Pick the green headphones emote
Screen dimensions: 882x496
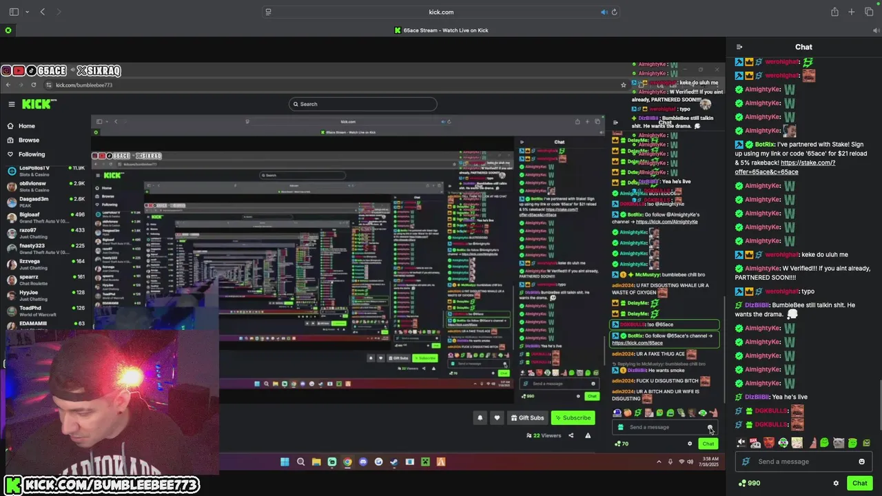tap(783, 443)
